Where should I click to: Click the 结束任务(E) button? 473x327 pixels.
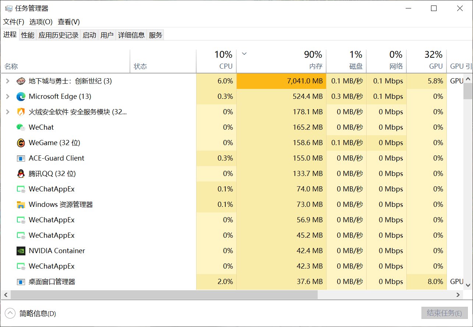tap(444, 313)
